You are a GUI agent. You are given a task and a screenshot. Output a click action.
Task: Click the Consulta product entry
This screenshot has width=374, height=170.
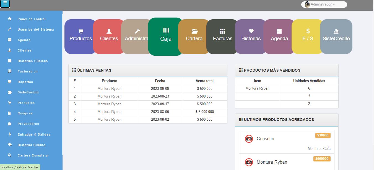point(265,139)
